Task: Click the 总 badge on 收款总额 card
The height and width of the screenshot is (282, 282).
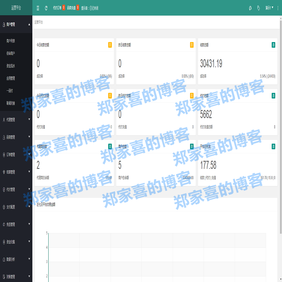Action: (x=274, y=45)
